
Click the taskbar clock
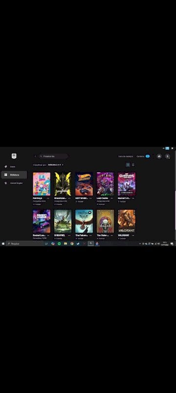[x=165, y=244]
